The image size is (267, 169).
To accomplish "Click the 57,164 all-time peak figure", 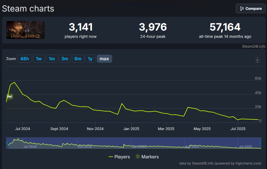I will pos(225,27).
